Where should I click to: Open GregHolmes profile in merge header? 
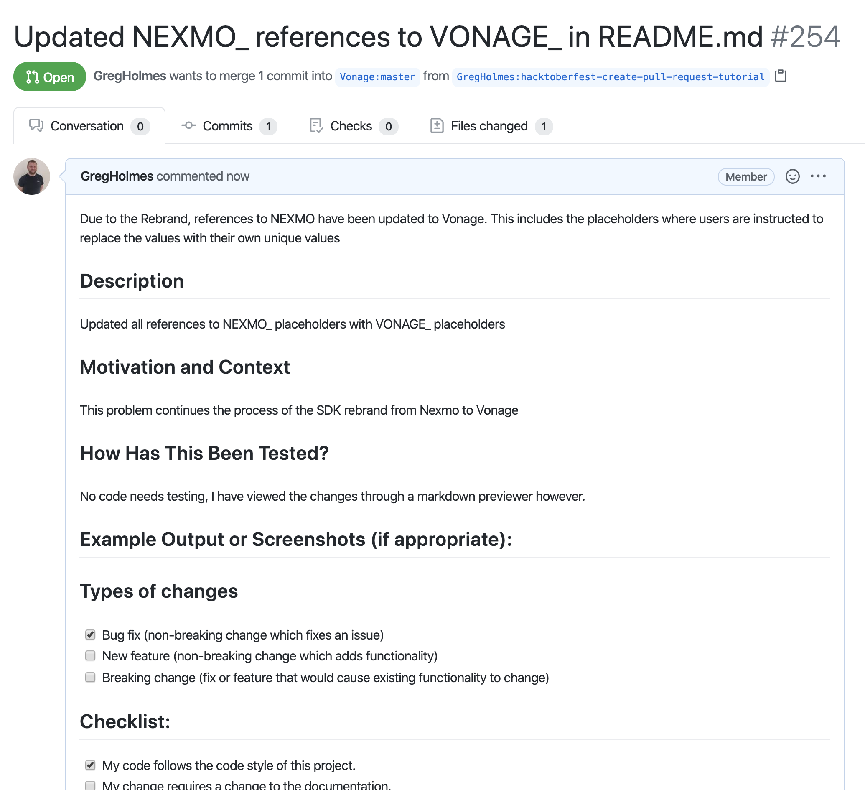click(x=130, y=76)
